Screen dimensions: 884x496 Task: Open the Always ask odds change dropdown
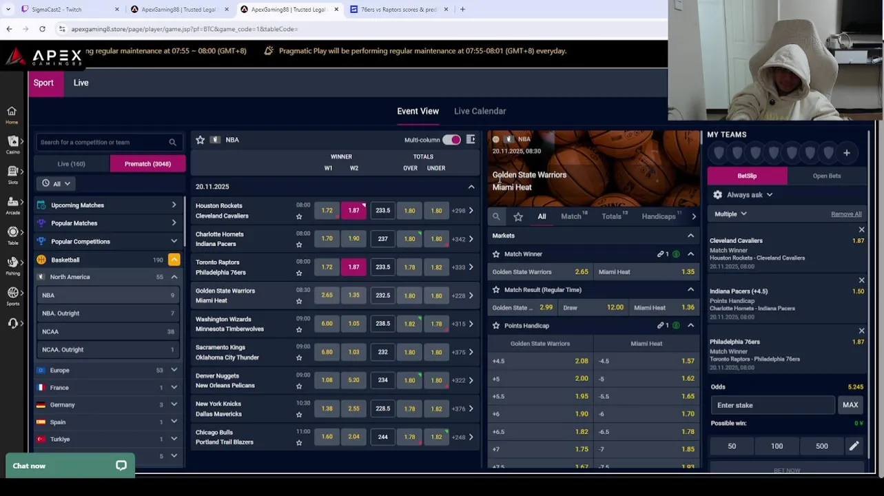(749, 195)
